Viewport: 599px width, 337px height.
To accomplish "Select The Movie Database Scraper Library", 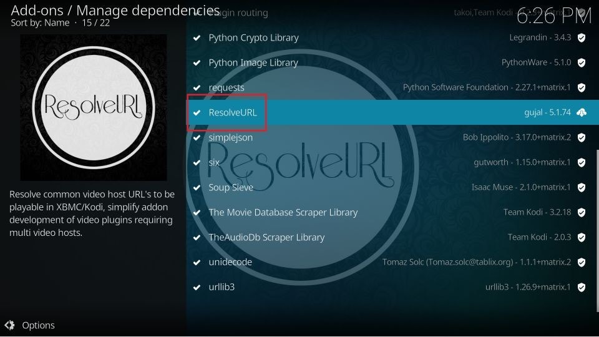I will 392,212.
